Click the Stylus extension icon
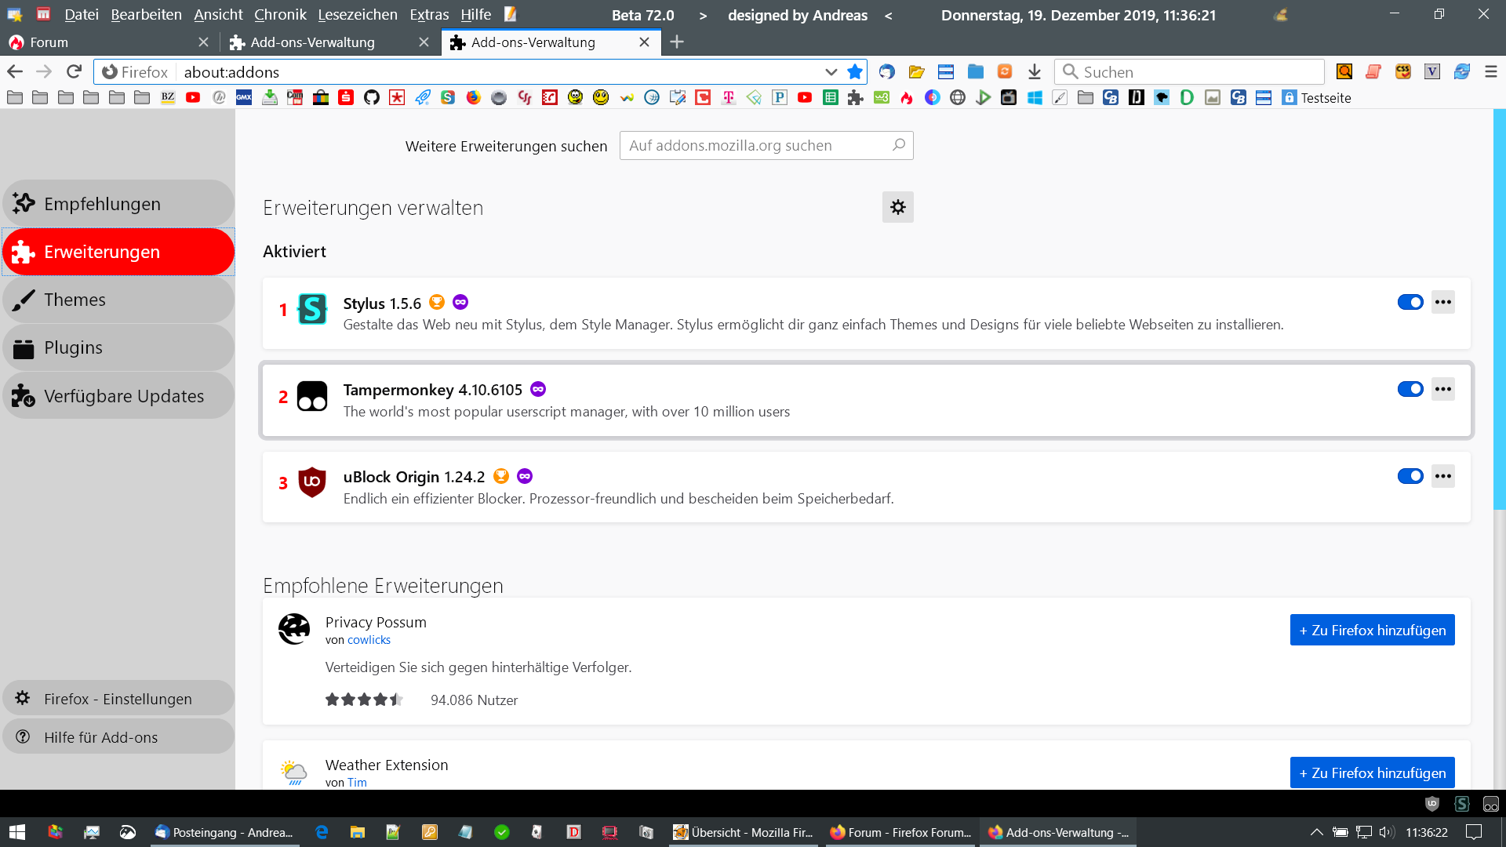 coord(312,309)
